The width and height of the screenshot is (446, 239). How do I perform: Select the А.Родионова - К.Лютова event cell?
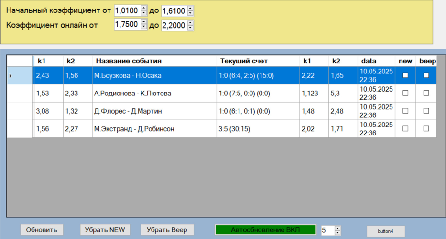pos(154,94)
